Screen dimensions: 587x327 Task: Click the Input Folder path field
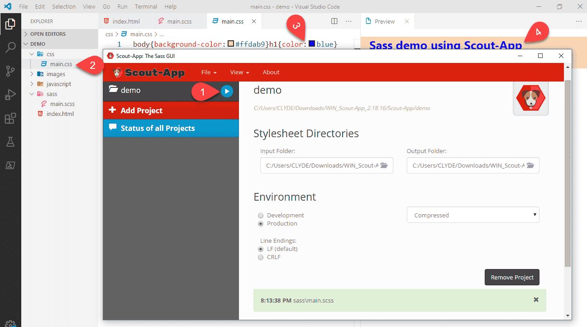coord(326,166)
